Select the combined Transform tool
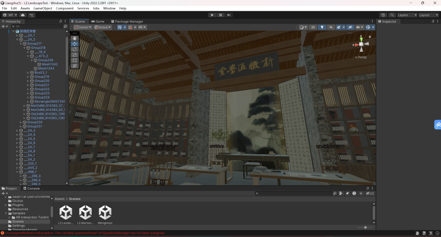Viewport: 441px width, 237px height. point(75,66)
